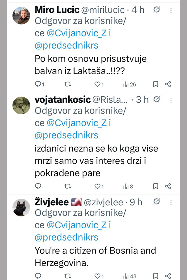This screenshot has width=187, height=280.
Task: Open Živjelee's black cat avatar
Action: pyautogui.click(x=21, y=208)
